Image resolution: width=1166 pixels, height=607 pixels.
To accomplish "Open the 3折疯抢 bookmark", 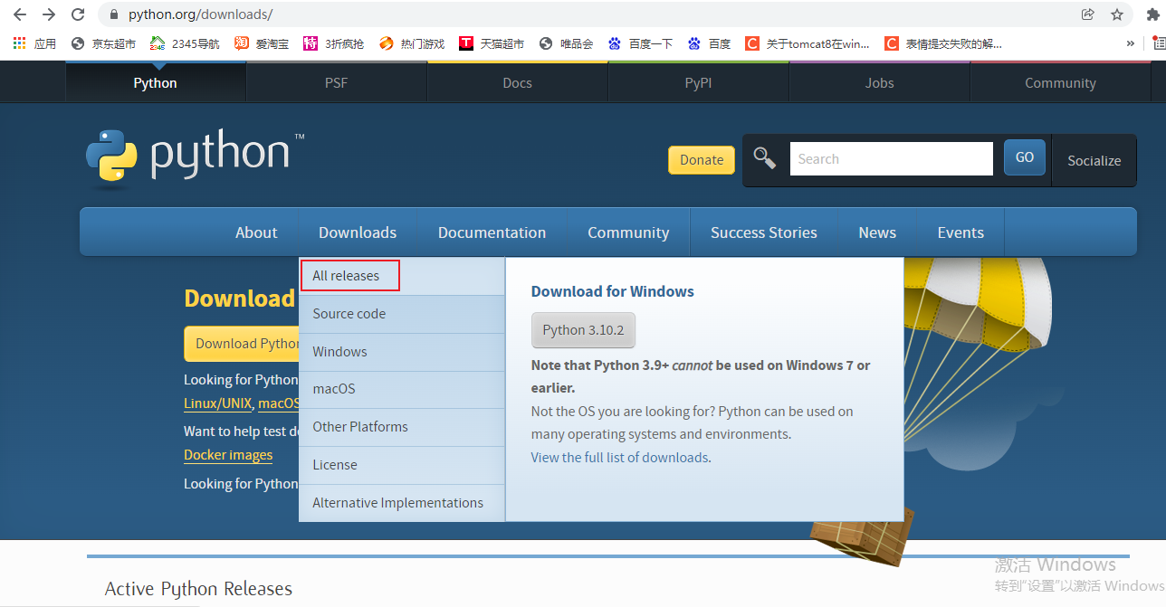I will [x=333, y=43].
